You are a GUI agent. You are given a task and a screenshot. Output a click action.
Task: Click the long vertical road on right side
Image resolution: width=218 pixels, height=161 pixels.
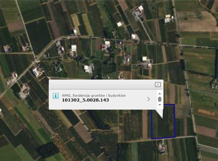[x=187, y=82]
